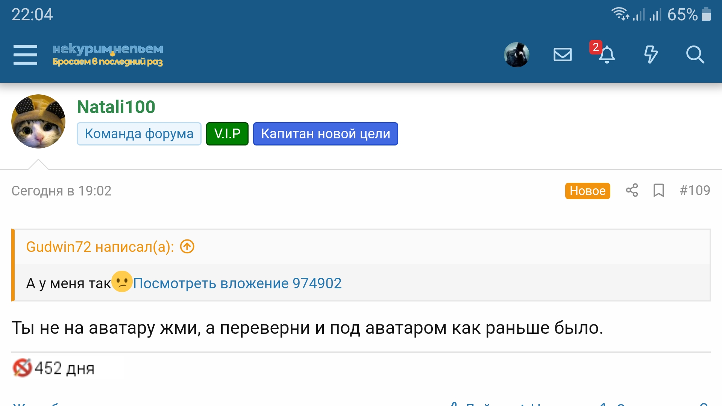Open Natali100 username profile link
722x406 pixels.
coord(116,107)
